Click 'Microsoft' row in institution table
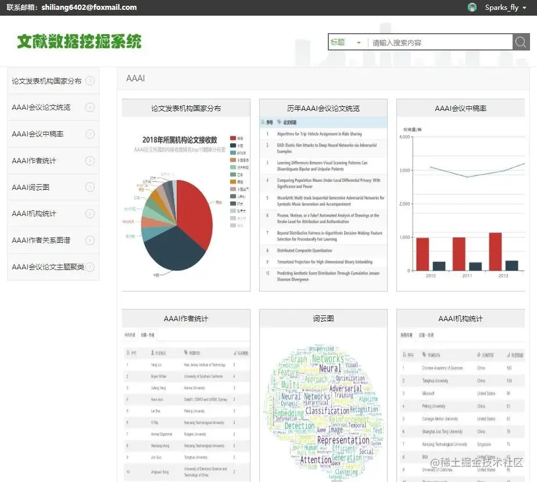This screenshot has width=537, height=482. coord(462,393)
